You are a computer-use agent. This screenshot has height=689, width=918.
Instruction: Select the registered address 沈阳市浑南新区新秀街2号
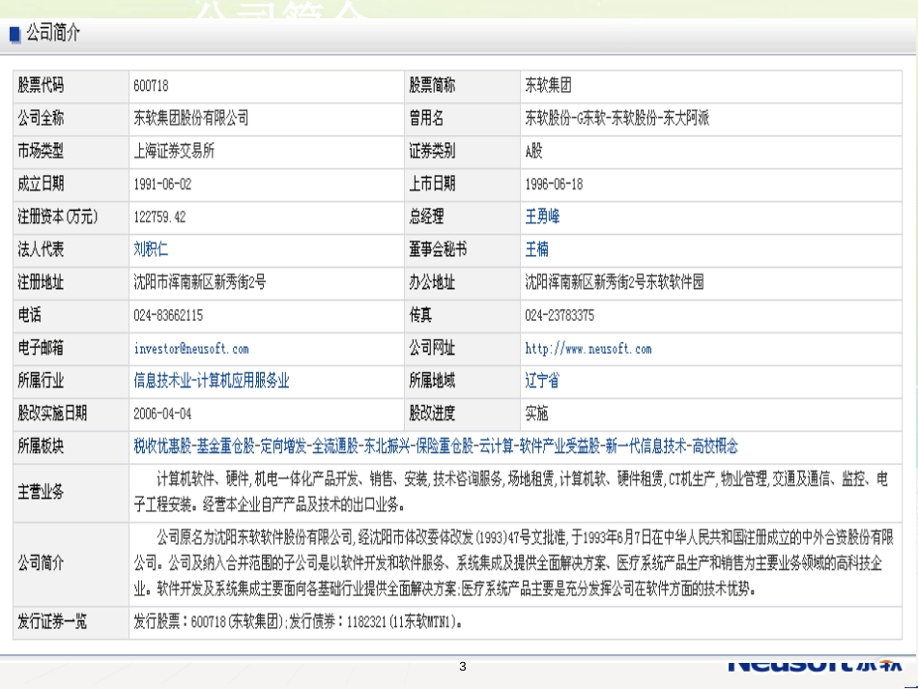[200, 282]
